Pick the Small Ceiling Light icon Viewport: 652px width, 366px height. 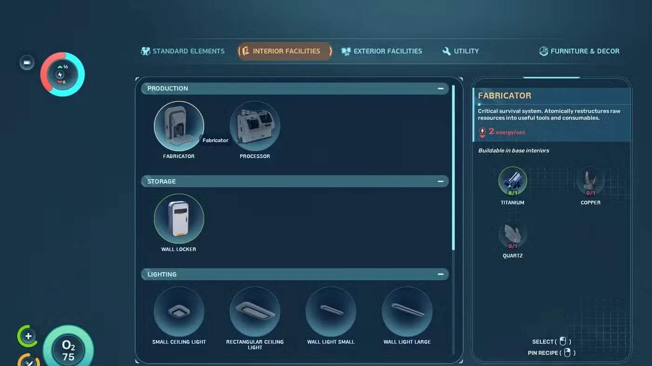coord(179,312)
